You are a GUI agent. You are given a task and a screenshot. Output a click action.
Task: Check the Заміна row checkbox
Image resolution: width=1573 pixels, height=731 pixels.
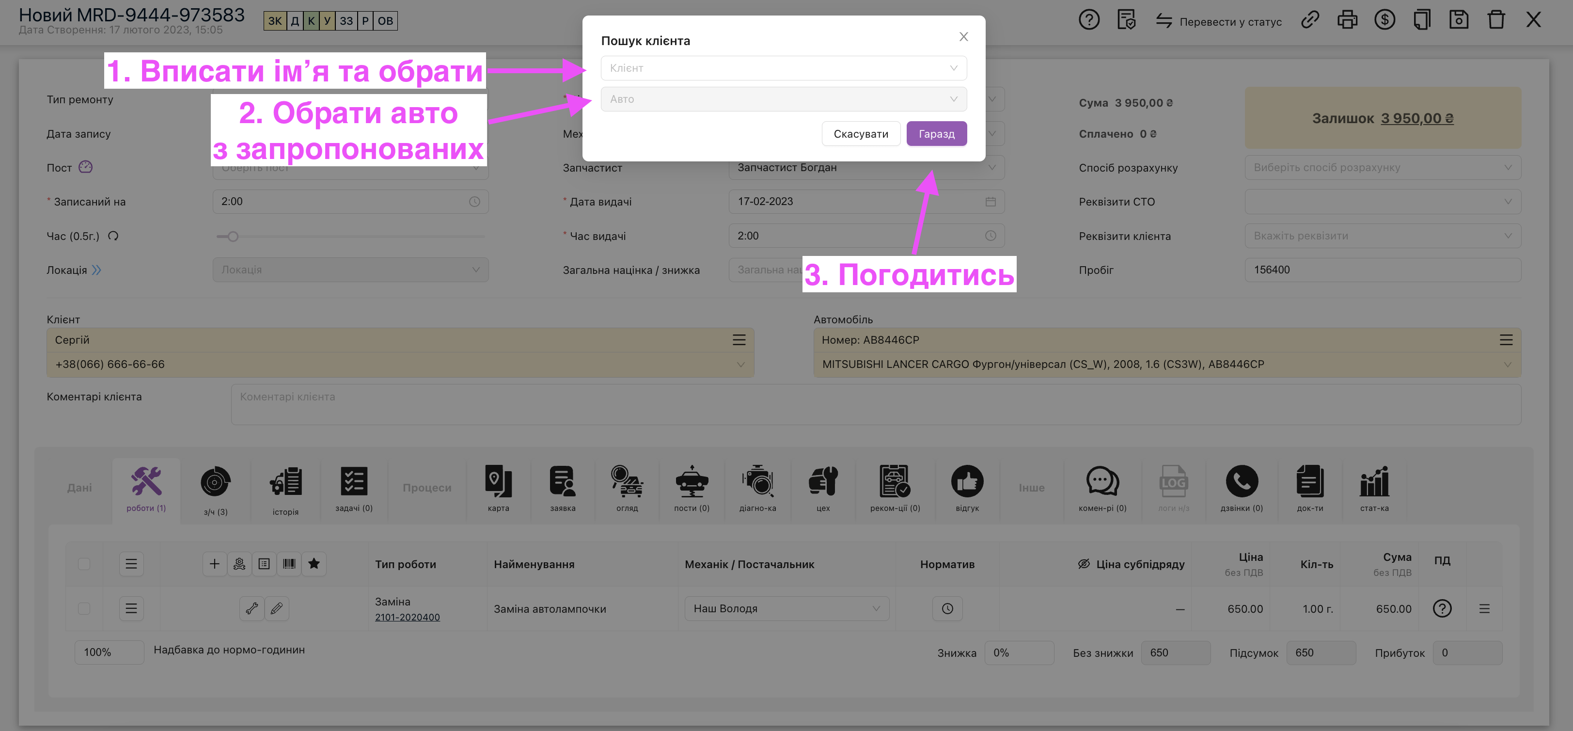pyautogui.click(x=84, y=609)
